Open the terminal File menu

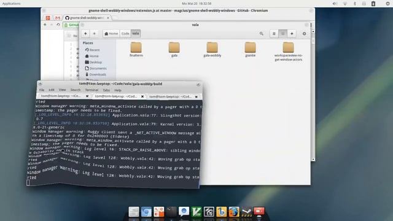pyautogui.click(x=42, y=90)
